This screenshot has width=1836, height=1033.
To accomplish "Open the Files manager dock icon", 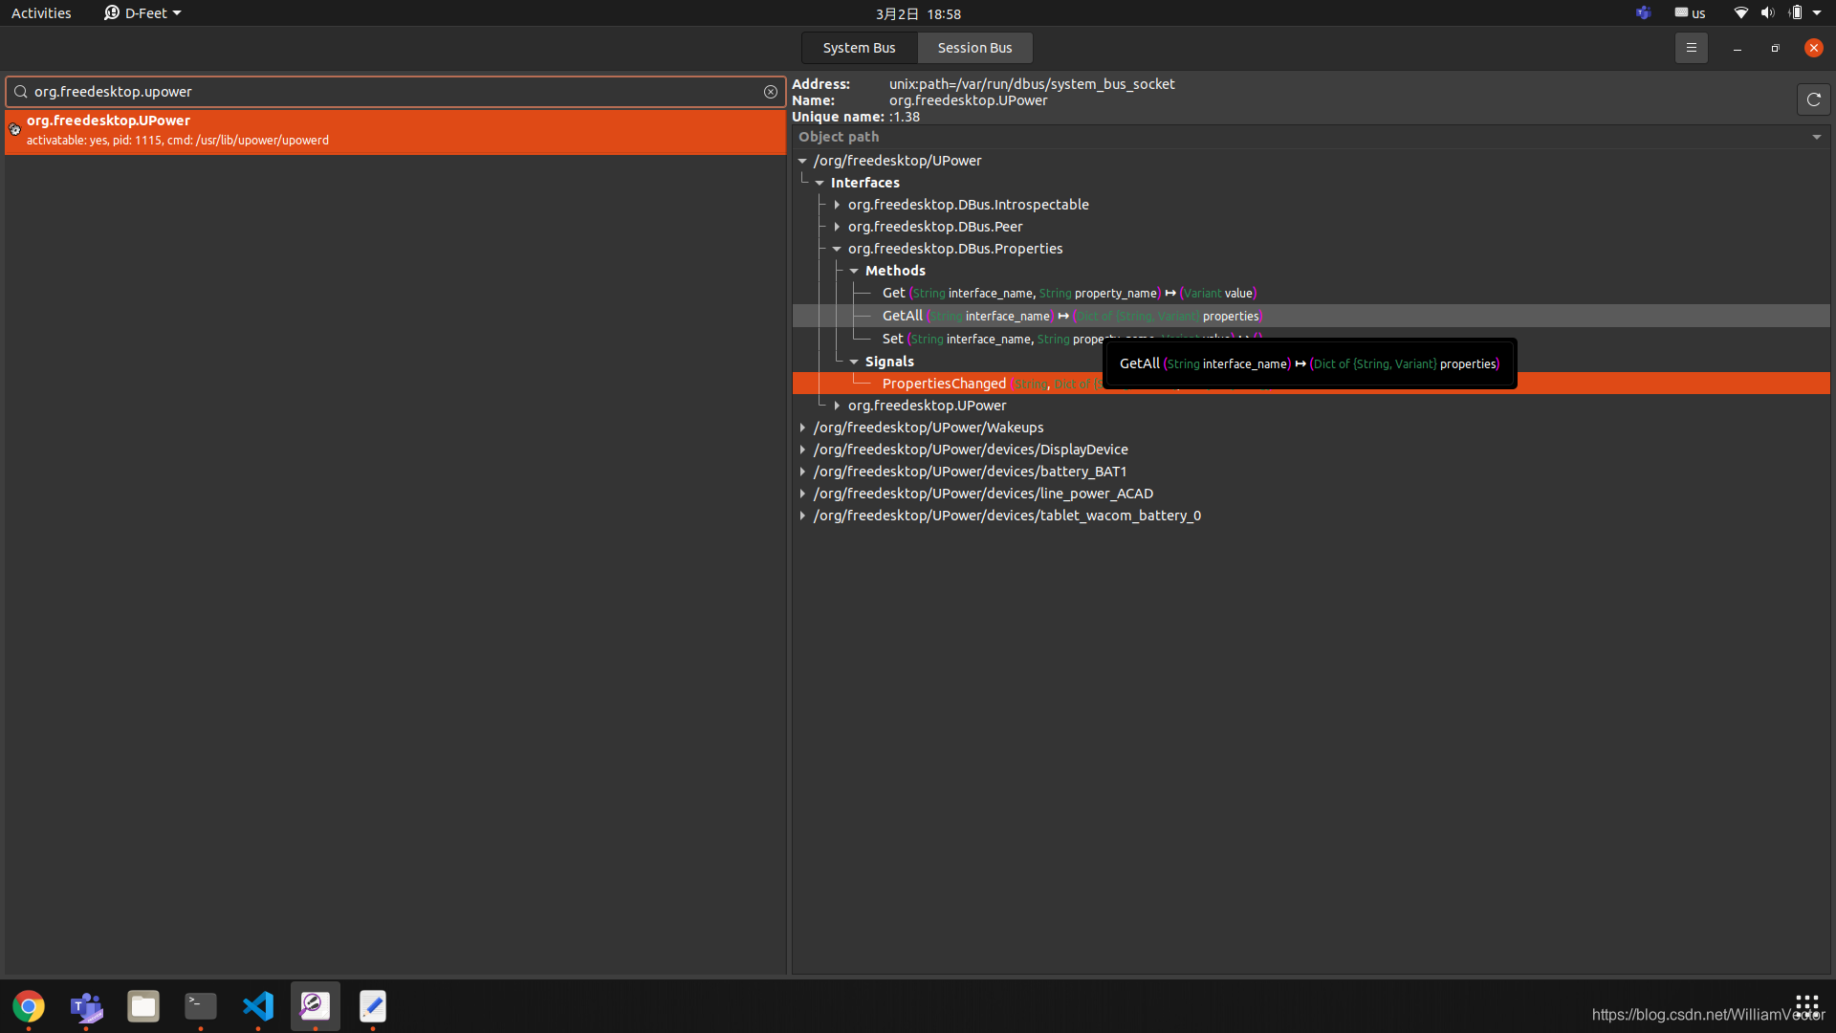I will (x=143, y=1006).
